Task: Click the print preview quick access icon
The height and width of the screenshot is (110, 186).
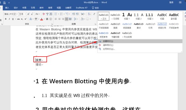Action: 4,3
